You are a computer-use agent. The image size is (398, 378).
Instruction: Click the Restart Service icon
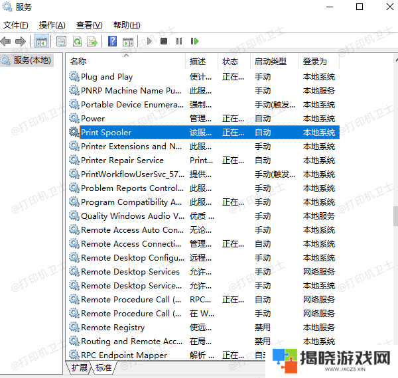[x=194, y=41]
